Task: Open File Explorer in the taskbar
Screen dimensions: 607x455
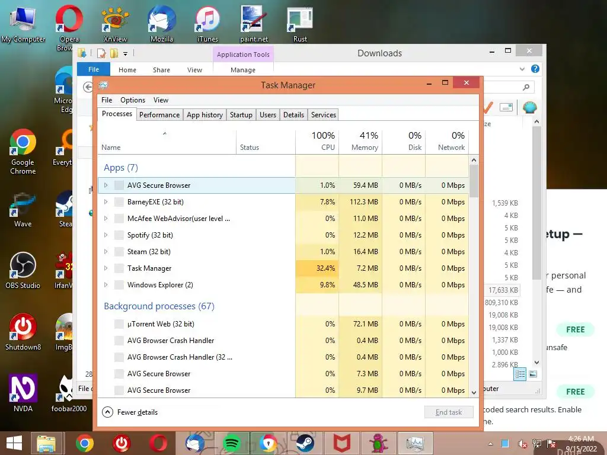Action: [x=46, y=443]
